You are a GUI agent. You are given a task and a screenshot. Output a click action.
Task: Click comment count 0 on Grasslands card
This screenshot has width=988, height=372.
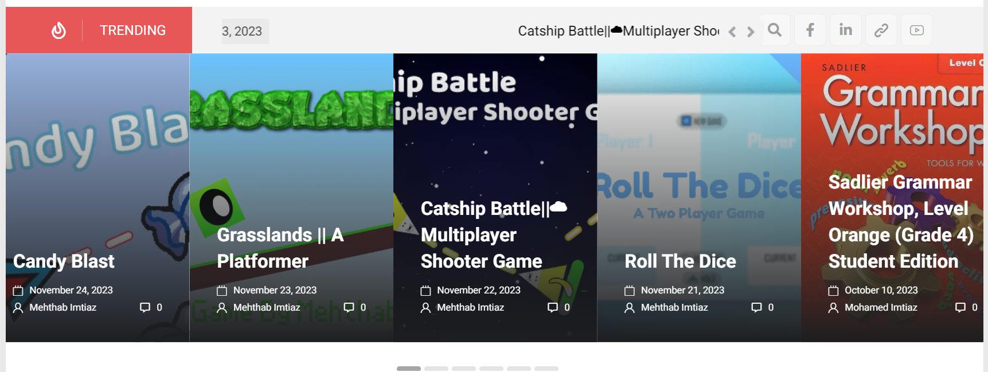click(363, 308)
